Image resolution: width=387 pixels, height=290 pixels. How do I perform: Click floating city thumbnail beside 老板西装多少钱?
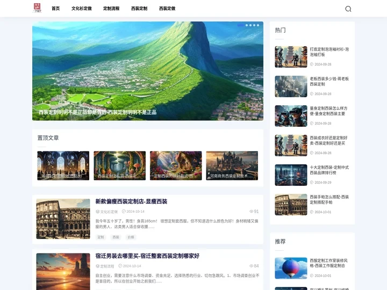click(x=291, y=86)
